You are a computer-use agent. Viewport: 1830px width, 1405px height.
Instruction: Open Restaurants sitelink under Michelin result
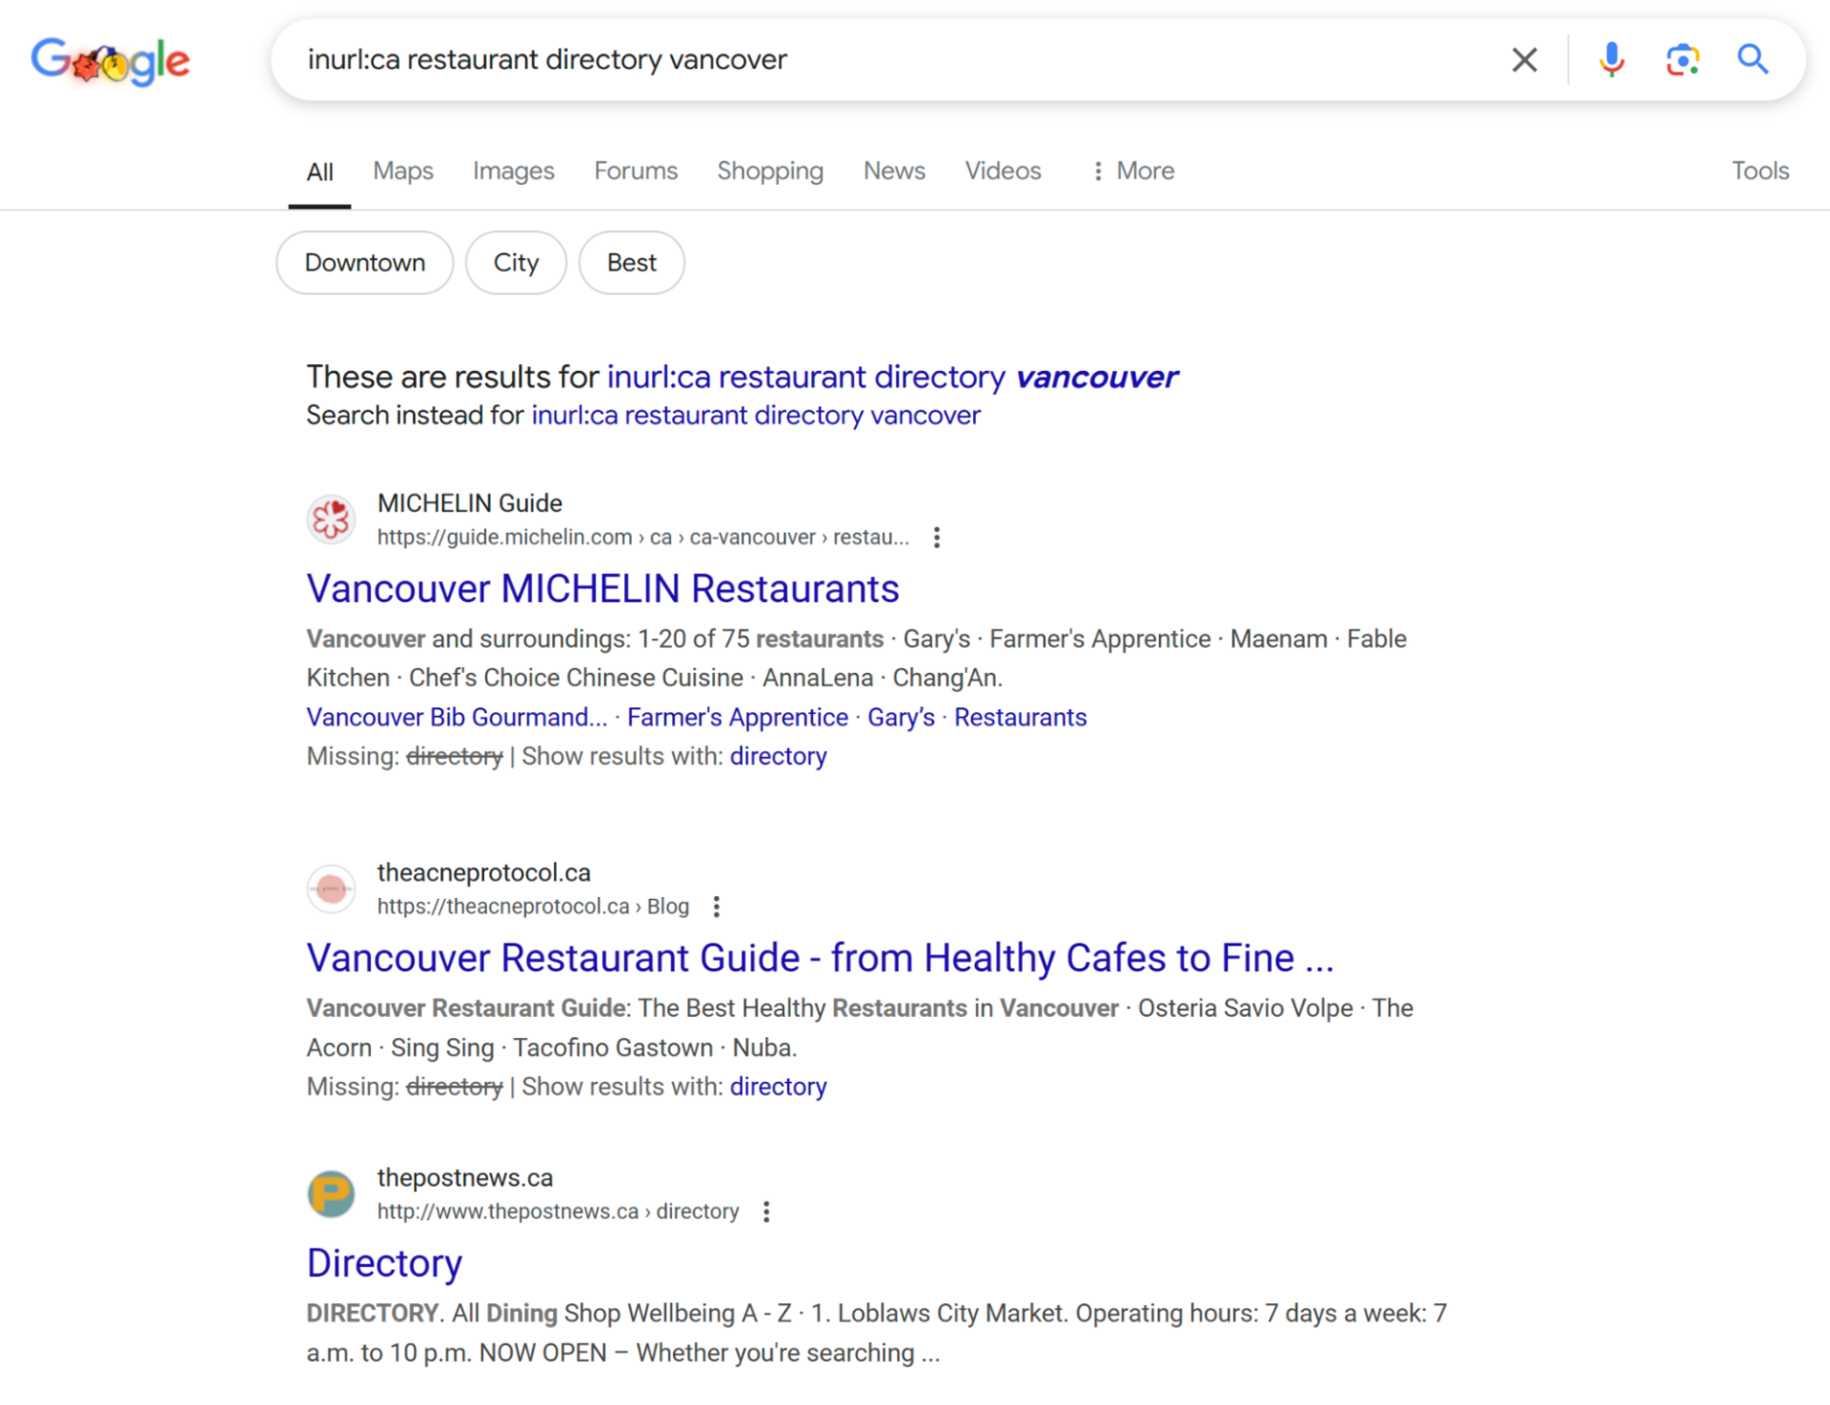(x=1020, y=718)
